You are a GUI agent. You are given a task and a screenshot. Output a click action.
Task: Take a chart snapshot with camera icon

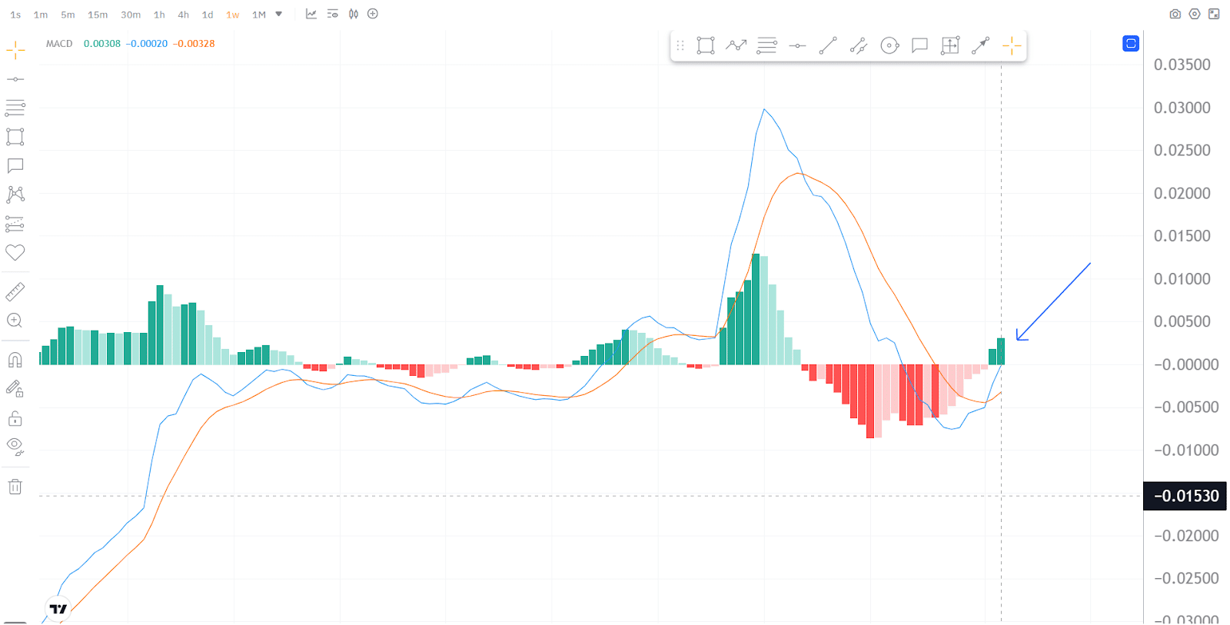pyautogui.click(x=1175, y=14)
